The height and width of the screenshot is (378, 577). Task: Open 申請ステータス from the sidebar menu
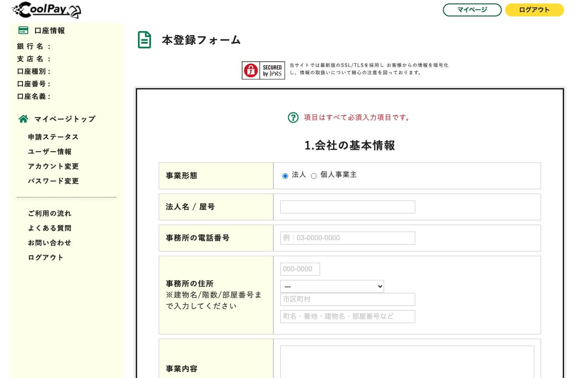tap(53, 137)
